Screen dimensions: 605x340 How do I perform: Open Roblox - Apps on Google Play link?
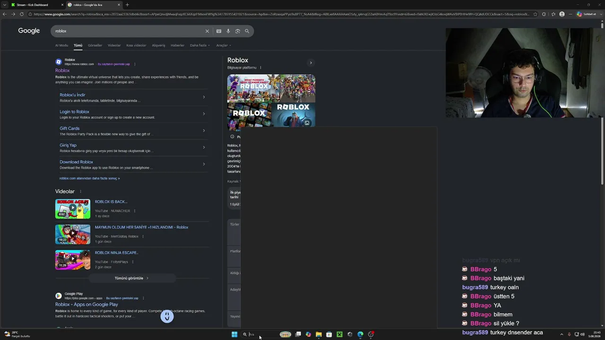click(x=86, y=305)
